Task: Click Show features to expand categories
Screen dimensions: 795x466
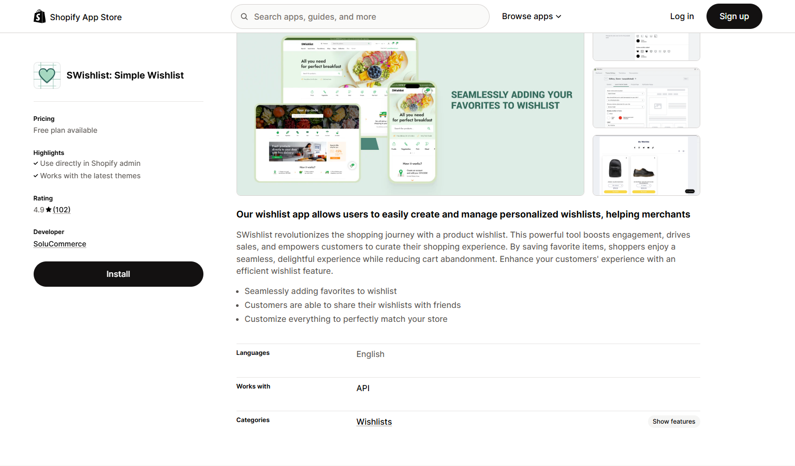Action: pos(673,422)
